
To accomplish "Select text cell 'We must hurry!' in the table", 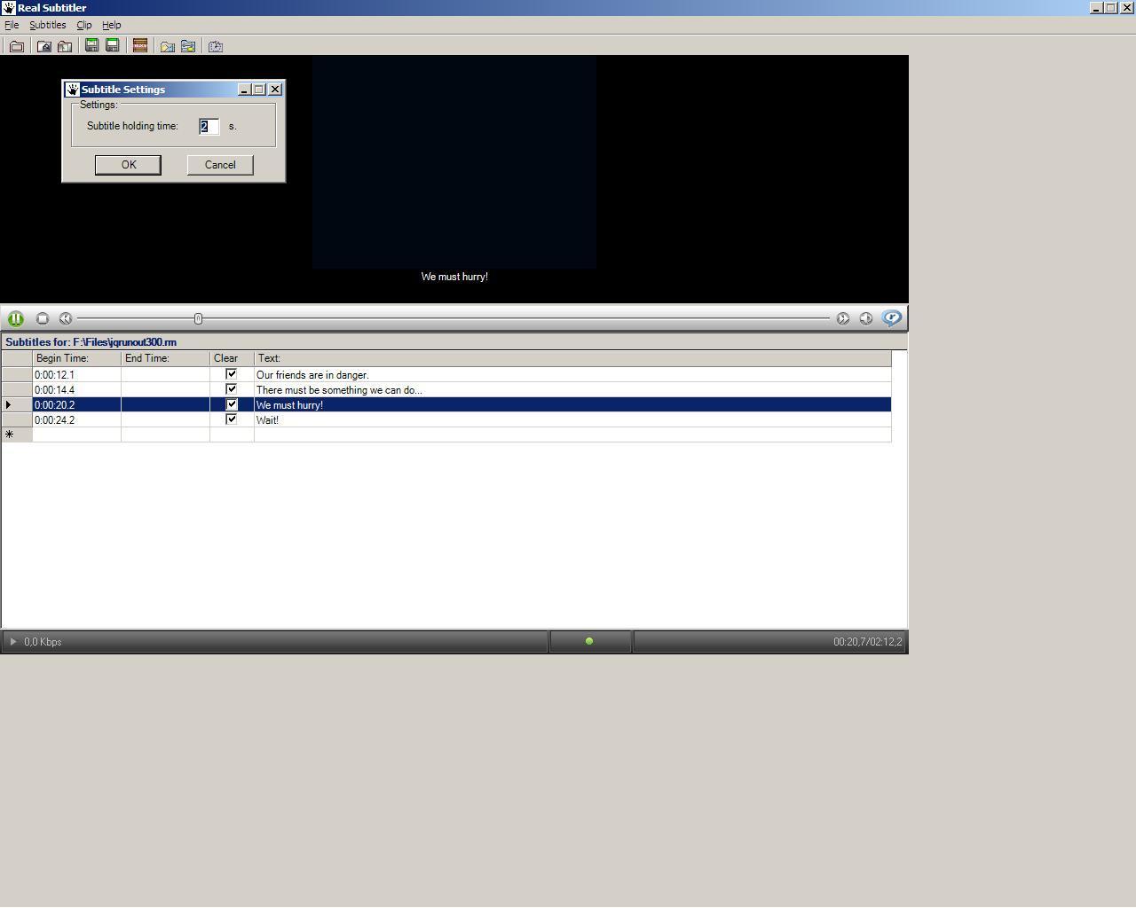I will 572,405.
